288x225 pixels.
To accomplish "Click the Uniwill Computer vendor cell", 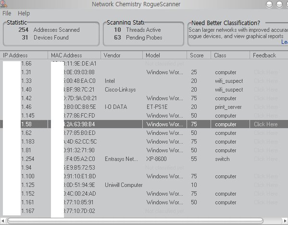I will 124,185.
